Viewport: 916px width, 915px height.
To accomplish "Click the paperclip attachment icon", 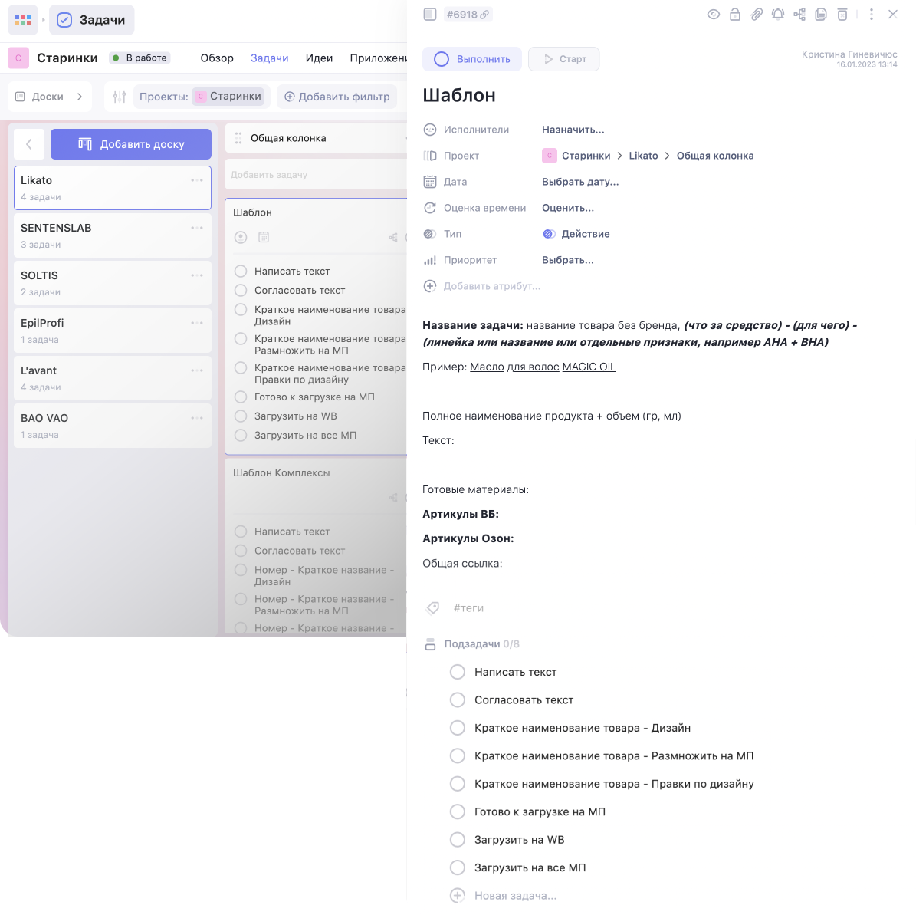I will [x=757, y=15].
